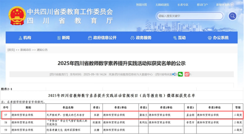Focus the 请输入搜索关键字 search box
244x134 pixels.
pyautogui.click(x=190, y=16)
